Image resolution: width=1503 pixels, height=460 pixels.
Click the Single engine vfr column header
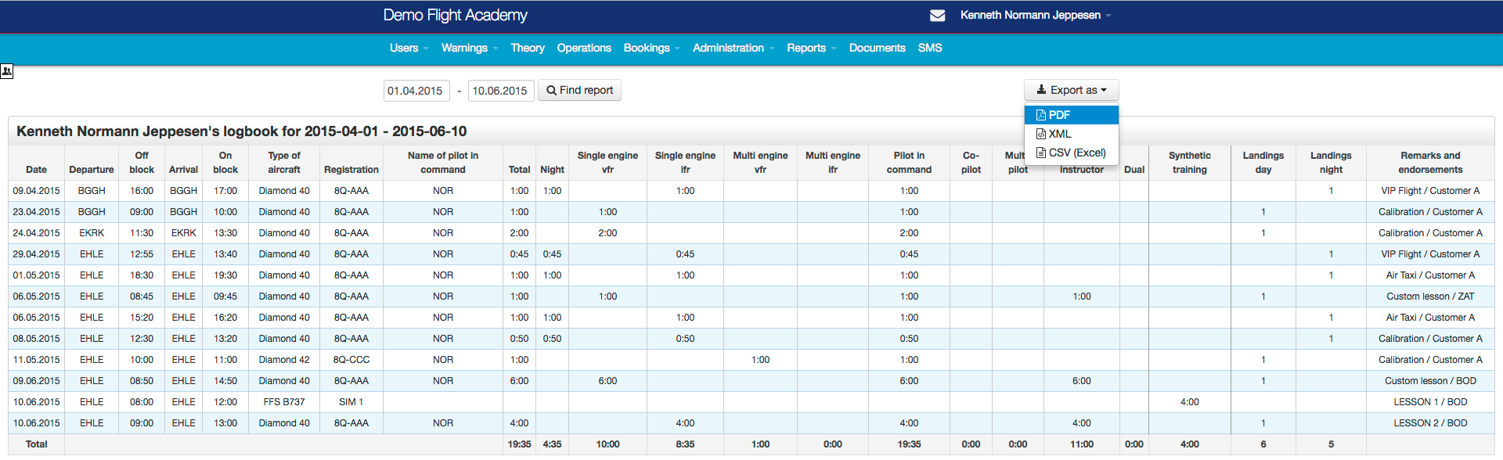point(607,163)
